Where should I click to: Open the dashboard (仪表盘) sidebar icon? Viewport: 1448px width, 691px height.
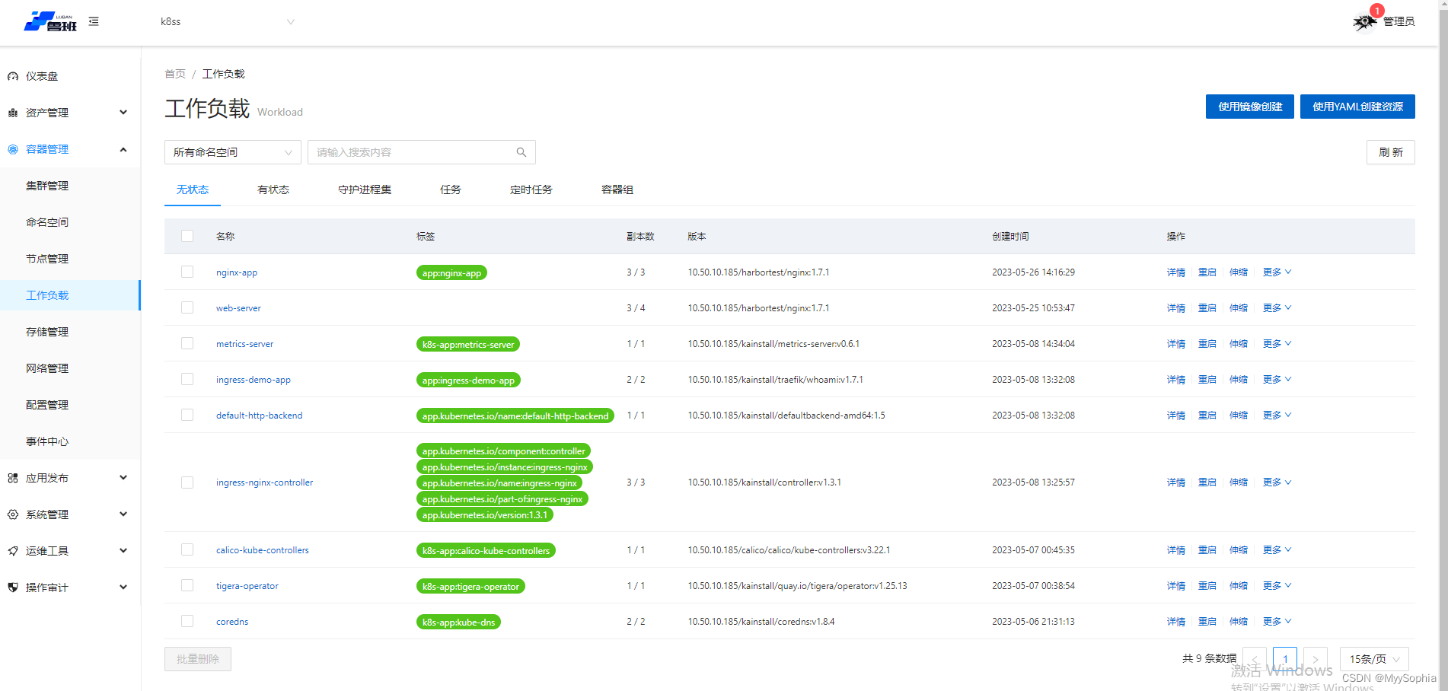(x=13, y=76)
